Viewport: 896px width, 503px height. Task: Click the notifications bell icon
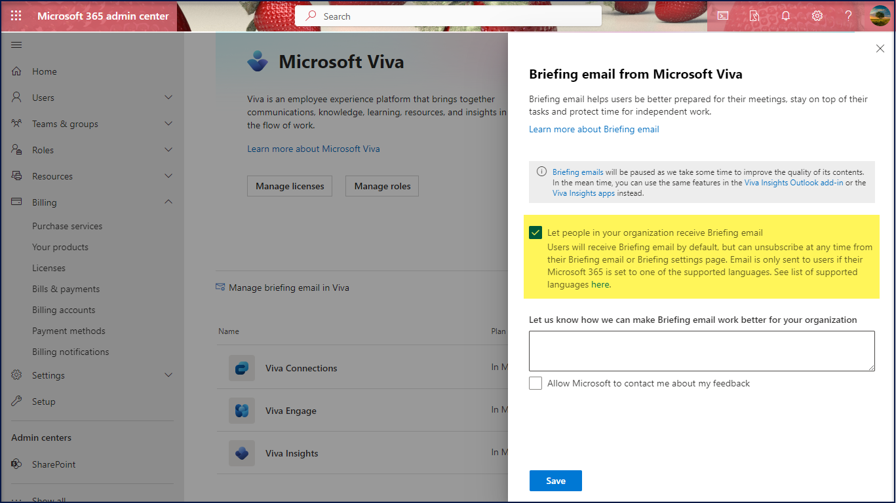pos(785,16)
